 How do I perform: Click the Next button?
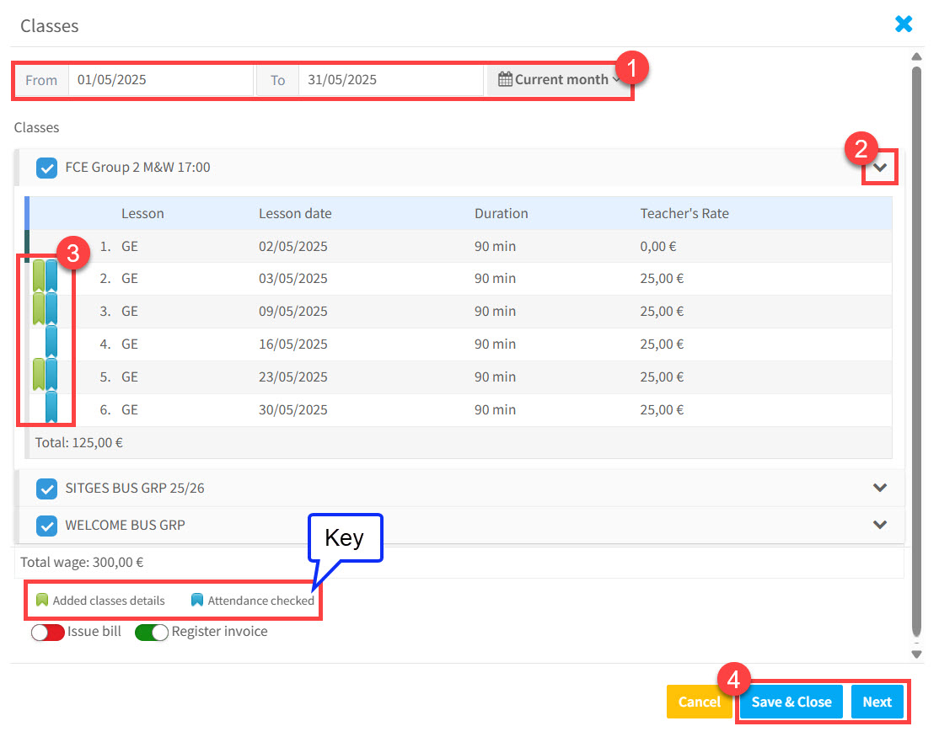(x=877, y=702)
